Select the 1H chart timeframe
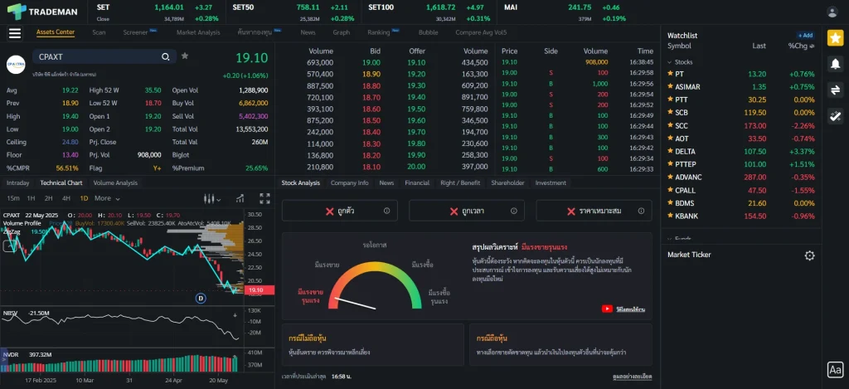 click(31, 198)
